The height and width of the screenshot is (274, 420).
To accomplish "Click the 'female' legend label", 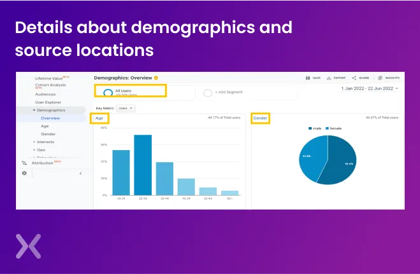I will pos(336,128).
